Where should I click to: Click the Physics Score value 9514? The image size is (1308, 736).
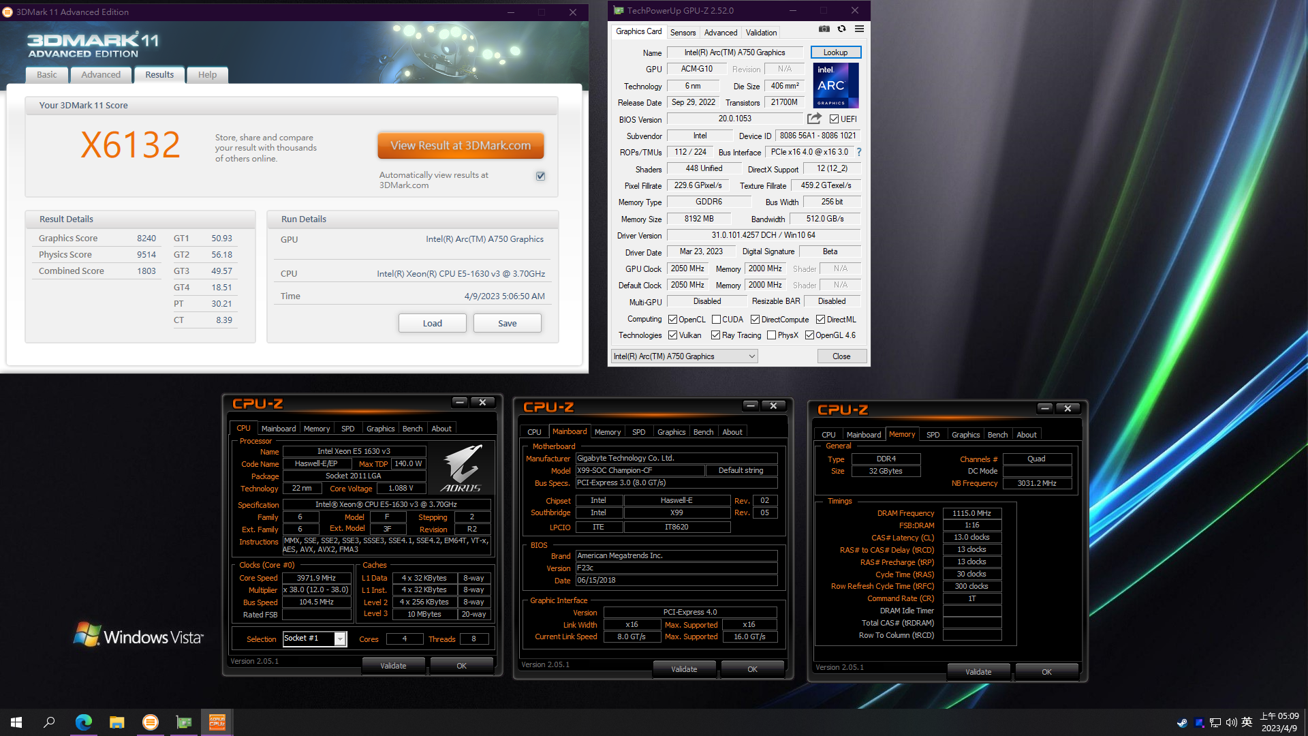[146, 254]
